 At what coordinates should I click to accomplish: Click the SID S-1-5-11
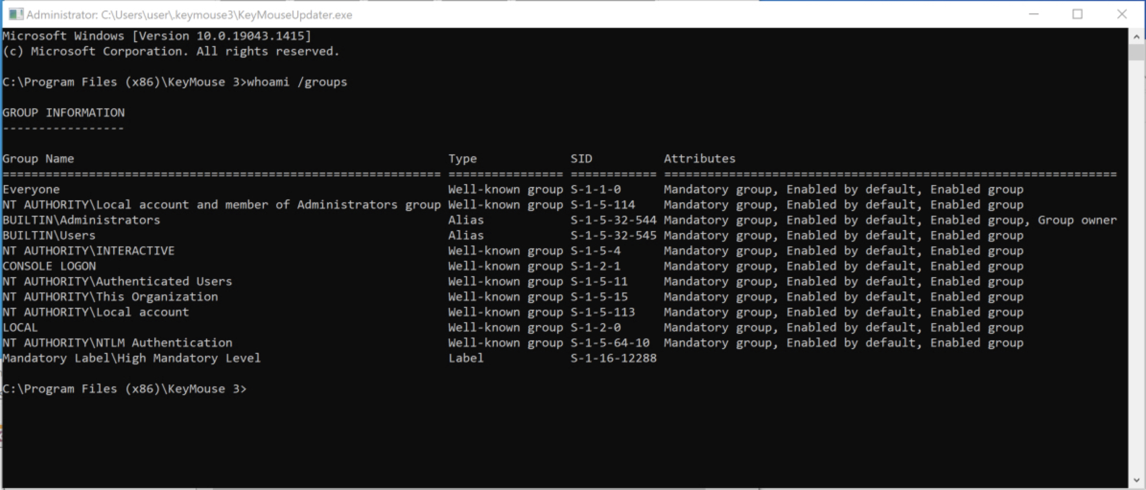pos(599,281)
